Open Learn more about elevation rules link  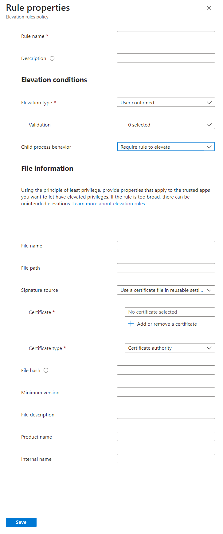tap(109, 204)
